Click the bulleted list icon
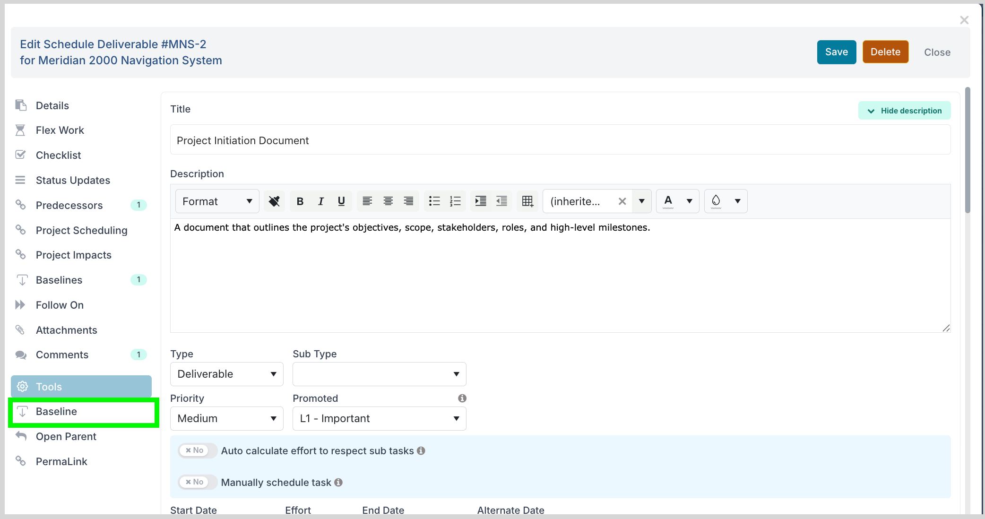Screen dimensions: 985x519 [434, 201]
